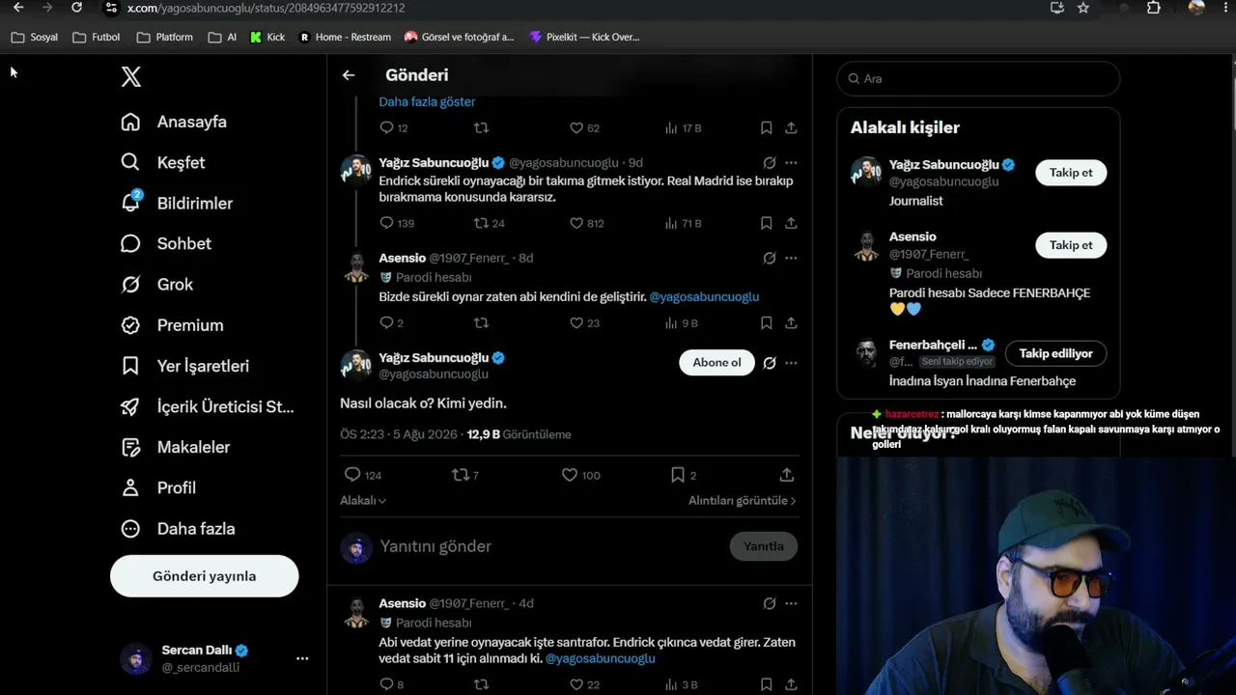This screenshot has width=1236, height=695.
Task: Bookmark the top post with 17 B views
Action: click(x=766, y=127)
